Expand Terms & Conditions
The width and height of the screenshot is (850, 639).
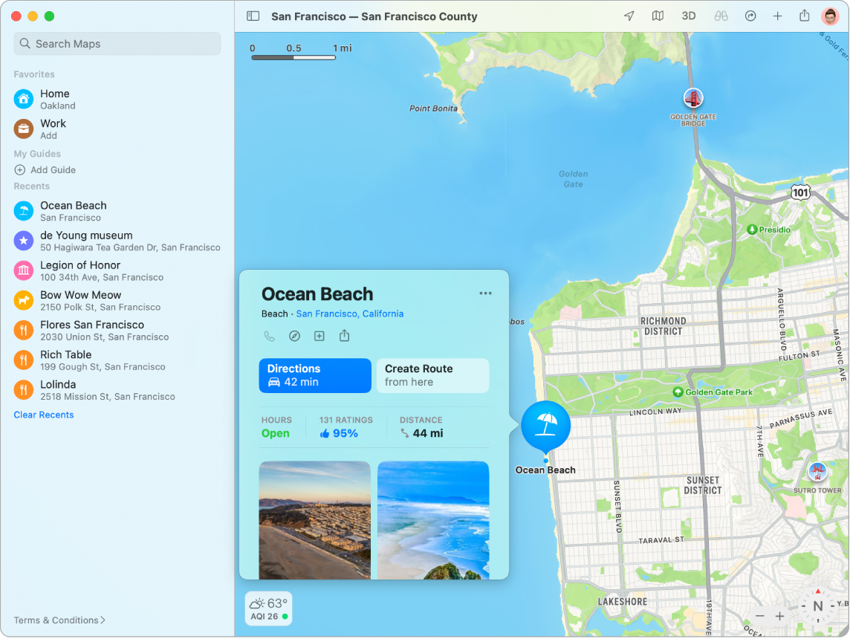[58, 620]
